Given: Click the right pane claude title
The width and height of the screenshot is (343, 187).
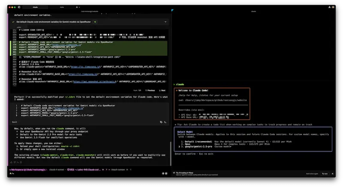Looking at the screenshot, I should 253,12.
